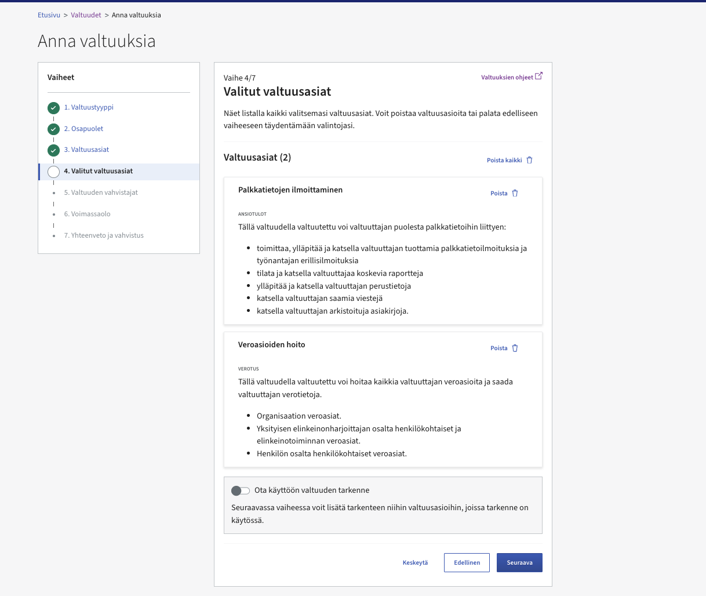706x596 pixels.
Task: Click the 'VEROTUS' category label
Action: [x=248, y=369]
